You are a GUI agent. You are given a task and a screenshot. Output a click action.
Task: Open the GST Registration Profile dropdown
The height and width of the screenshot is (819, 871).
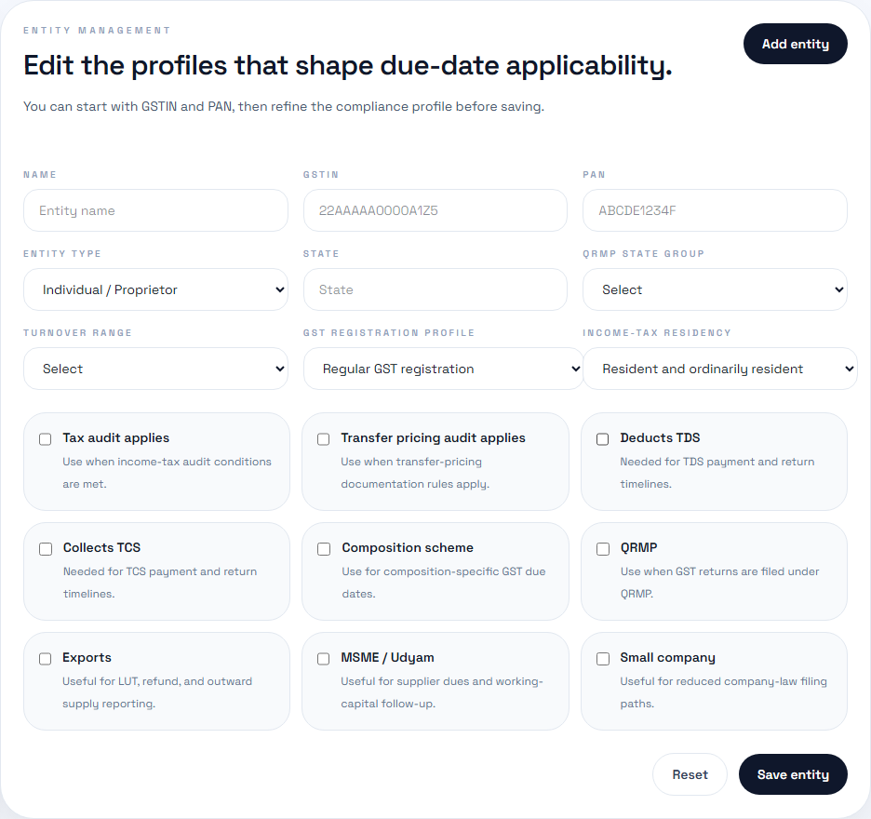443,369
